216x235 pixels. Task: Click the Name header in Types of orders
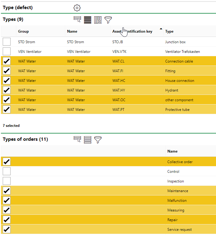(x=172, y=151)
